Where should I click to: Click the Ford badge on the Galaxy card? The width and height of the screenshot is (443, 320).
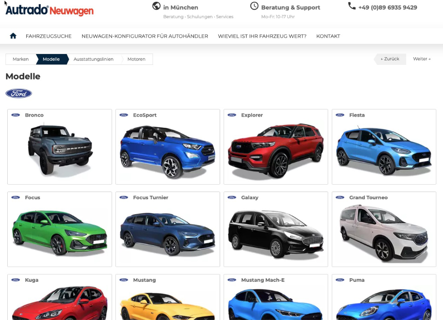point(231,197)
